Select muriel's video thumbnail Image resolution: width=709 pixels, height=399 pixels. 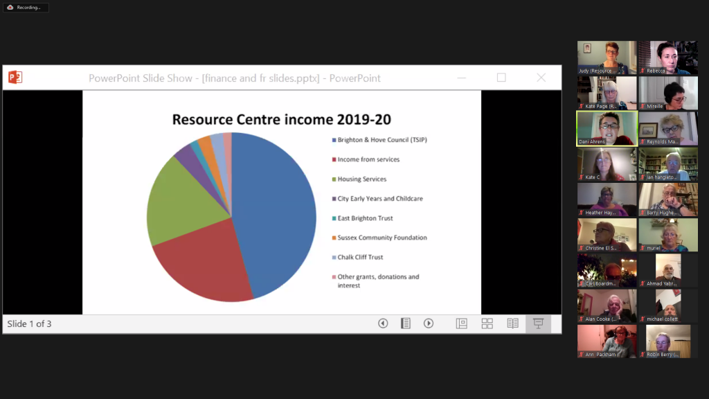pos(668,235)
